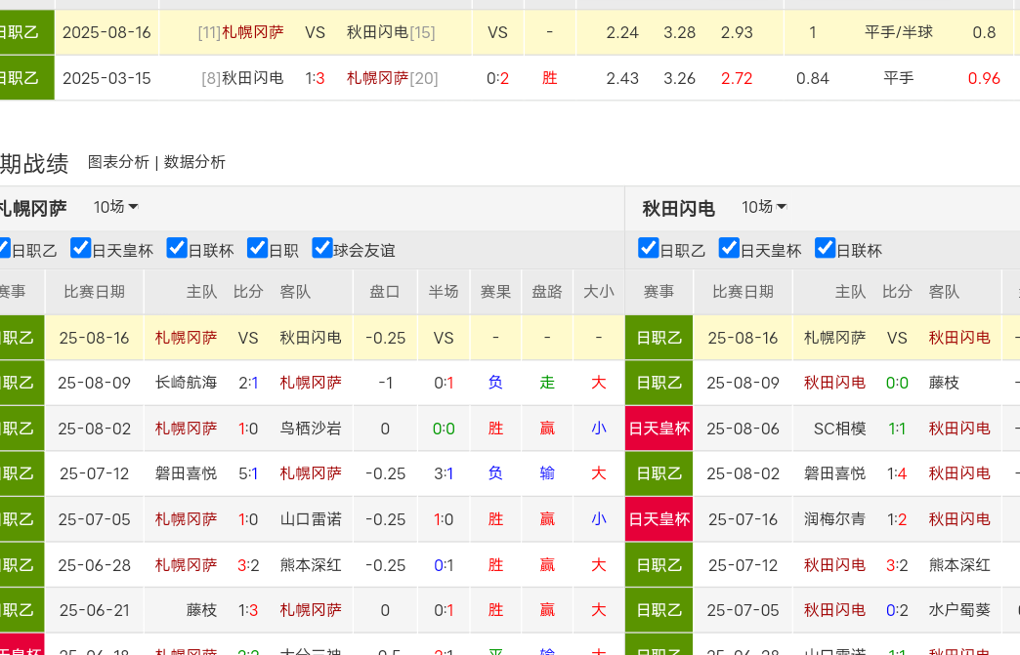This screenshot has height=655, width=1020.
Task: Click the 盘路 column header
Action: coord(546,292)
